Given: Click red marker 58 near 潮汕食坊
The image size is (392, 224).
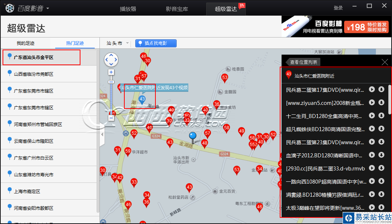Looking at the screenshot, I should tap(226, 129).
